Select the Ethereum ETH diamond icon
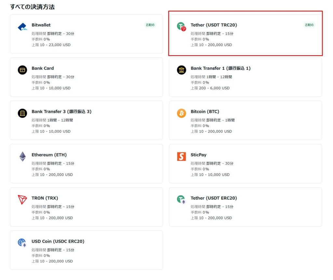333x280 pixels. (22, 157)
